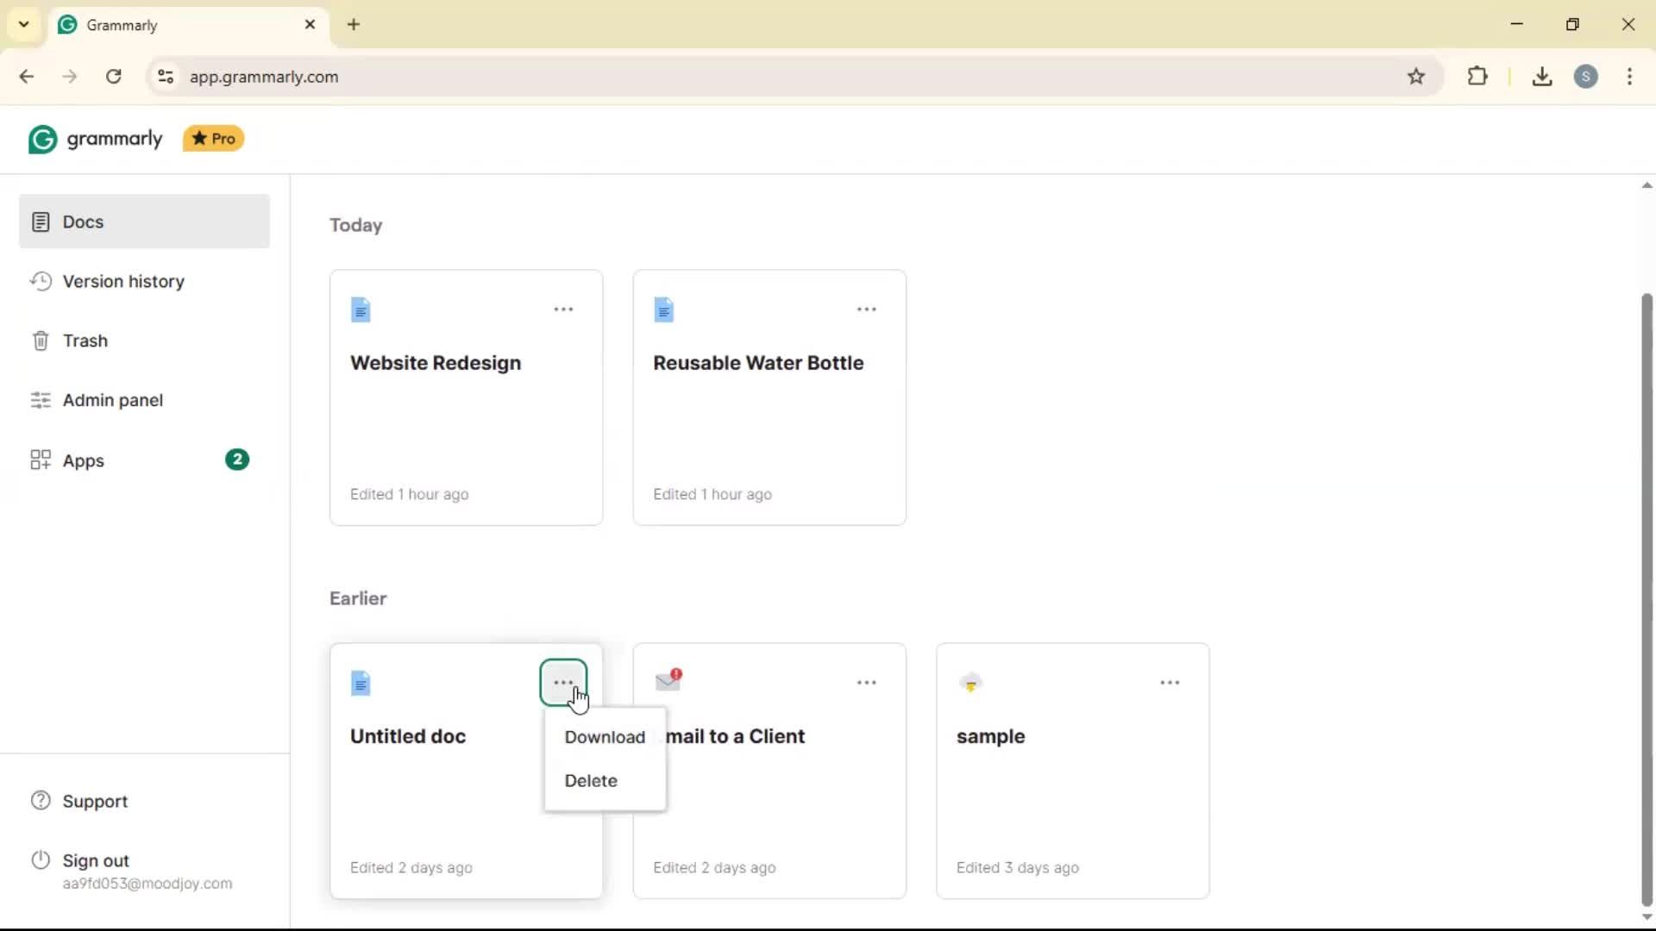The width and height of the screenshot is (1656, 931).
Task: Open the browser profile avatar S
Action: (1586, 77)
